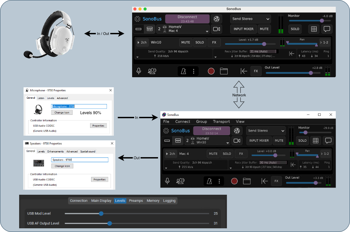Switch to the Enhancements tab in Speakers Properties
Screen dimensions: 350x232
55,151
